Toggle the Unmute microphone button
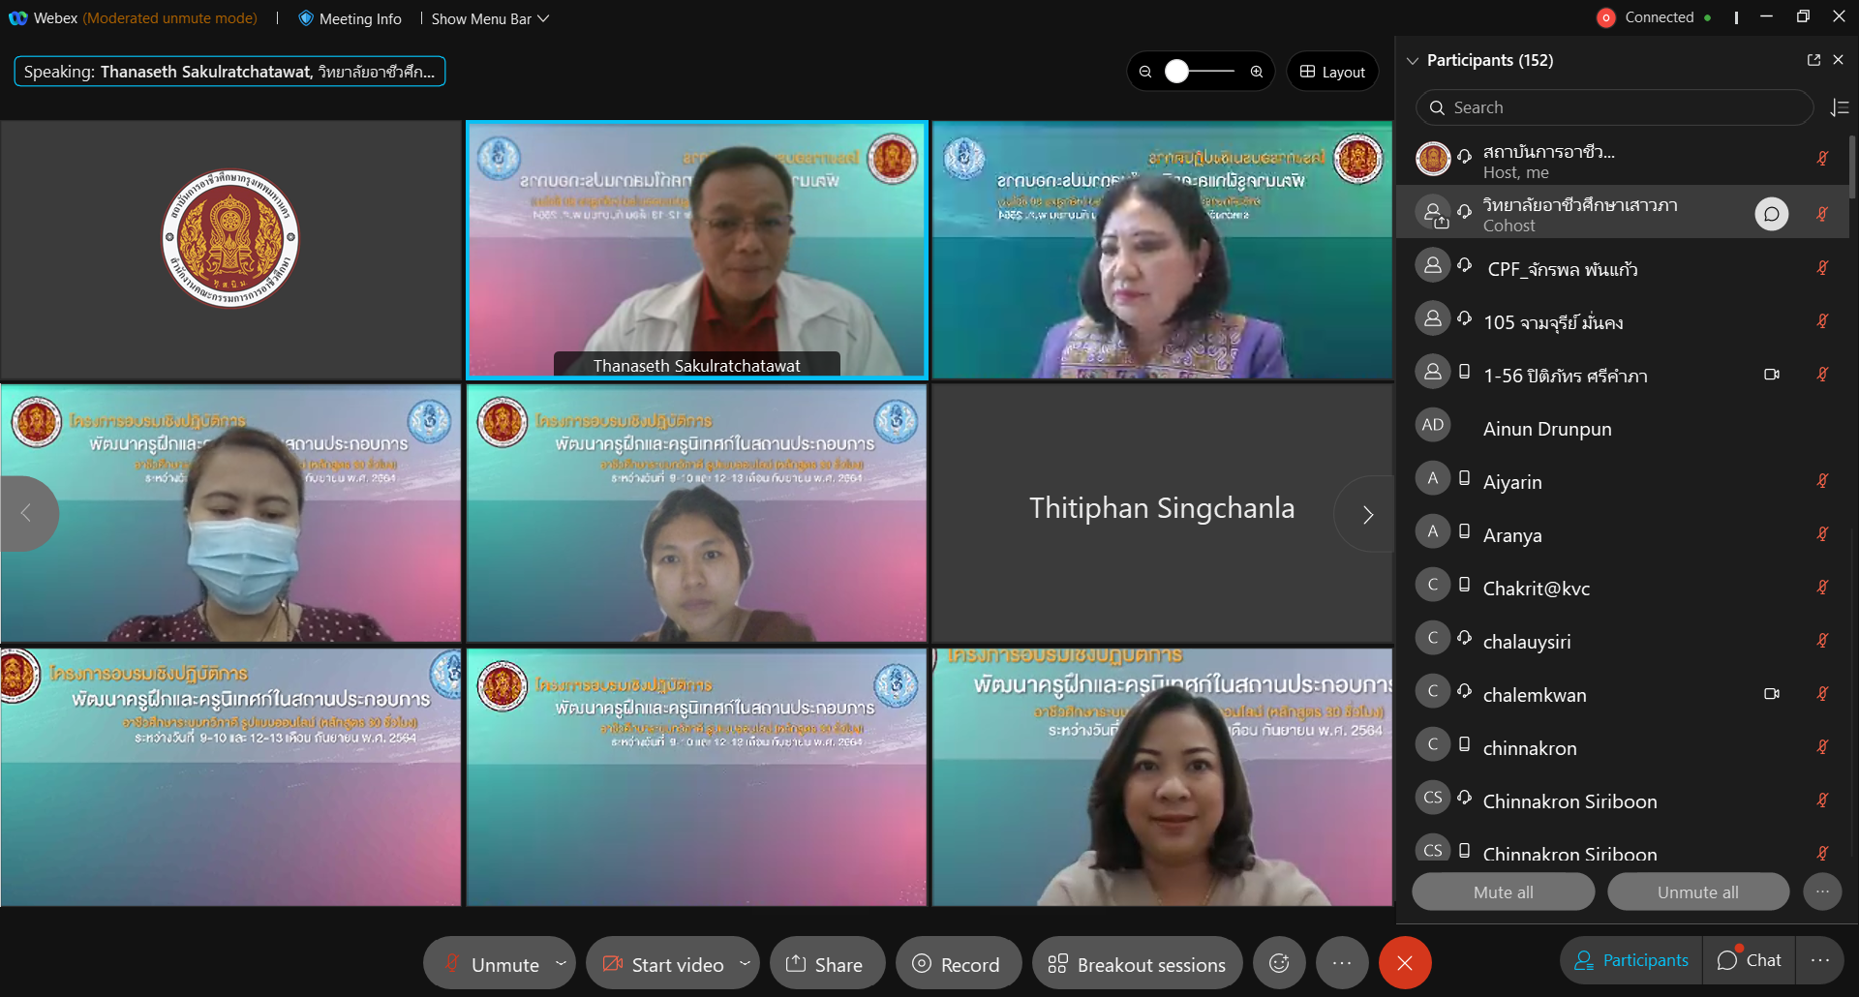The width and height of the screenshot is (1859, 997). pos(492,963)
